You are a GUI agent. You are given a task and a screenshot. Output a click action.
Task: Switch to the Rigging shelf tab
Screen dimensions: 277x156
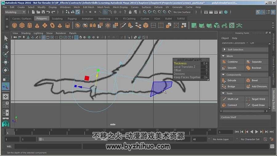click(72, 18)
